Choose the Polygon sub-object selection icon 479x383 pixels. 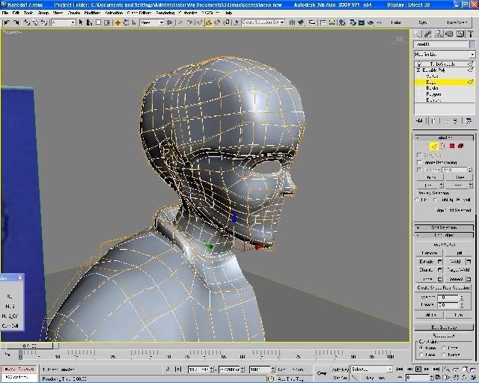(452, 146)
